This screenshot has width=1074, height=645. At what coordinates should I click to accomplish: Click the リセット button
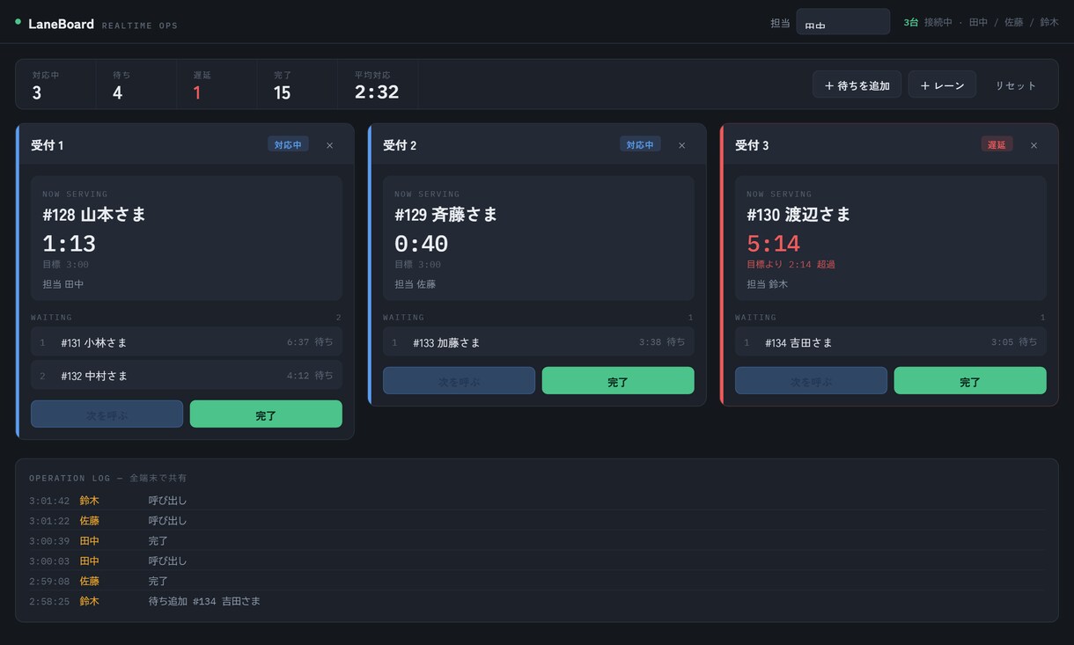pos(1016,85)
